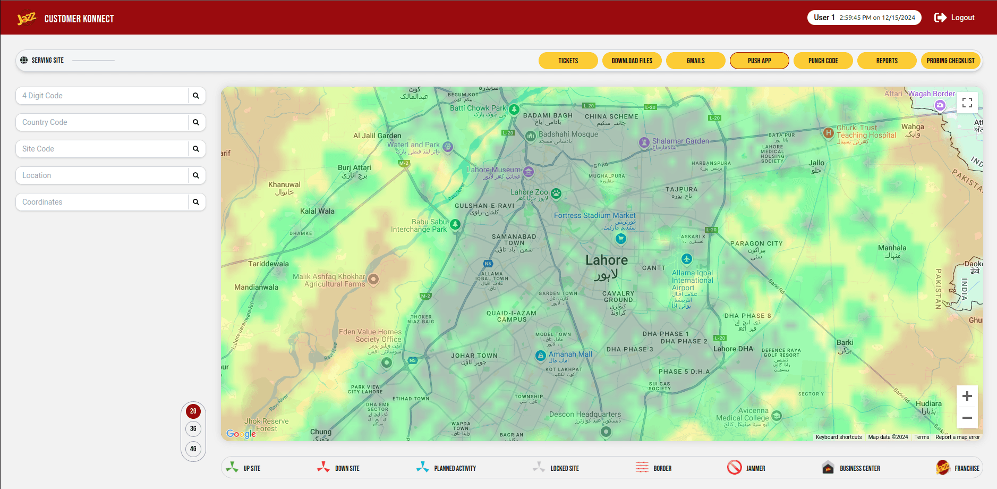Focus the Location input field

102,175
